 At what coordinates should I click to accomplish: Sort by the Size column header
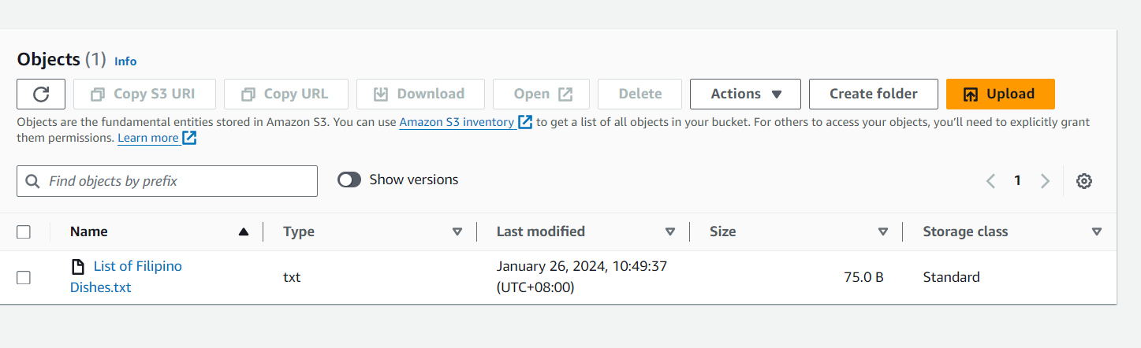tap(722, 231)
